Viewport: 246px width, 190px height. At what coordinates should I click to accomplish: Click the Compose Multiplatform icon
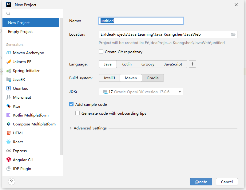point(9,124)
